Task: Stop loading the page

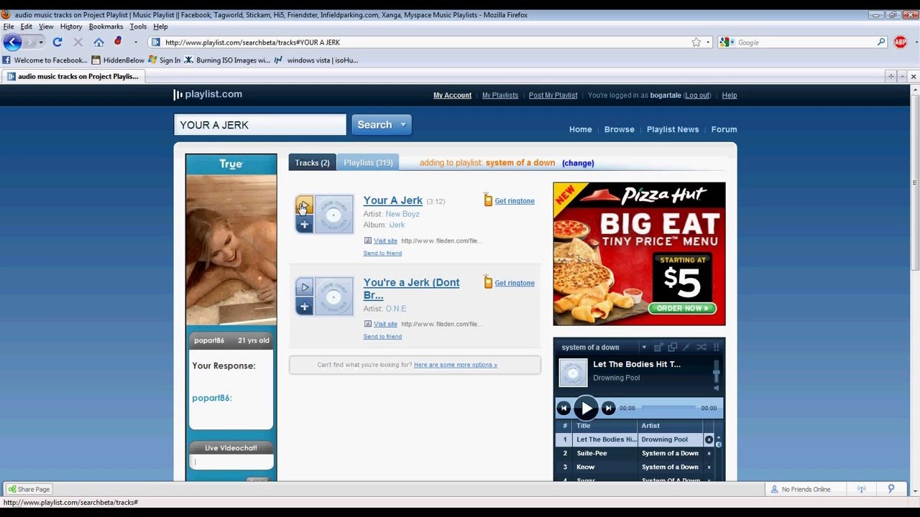Action: click(x=78, y=42)
